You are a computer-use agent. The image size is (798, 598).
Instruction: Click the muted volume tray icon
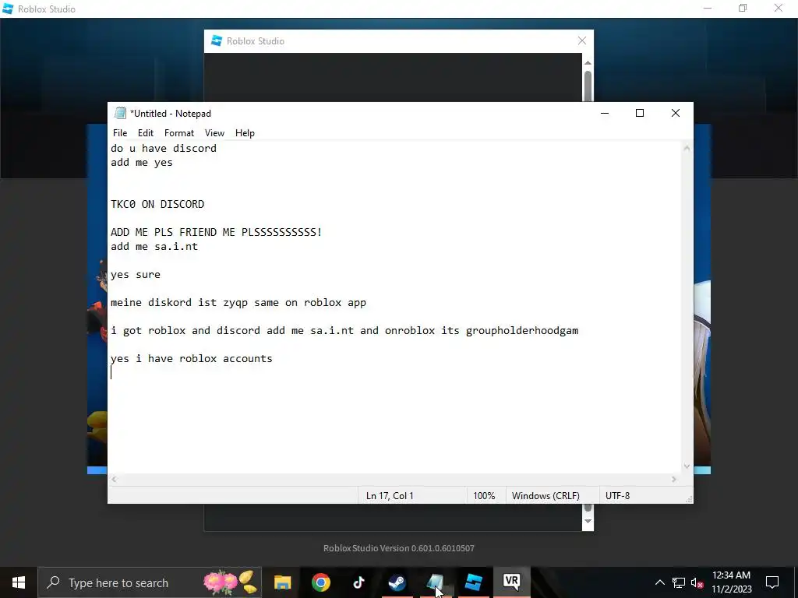pos(697,582)
